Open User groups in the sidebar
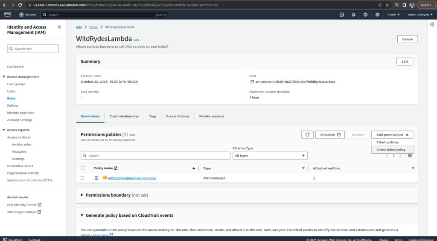This screenshot has height=241, width=437. (16, 84)
